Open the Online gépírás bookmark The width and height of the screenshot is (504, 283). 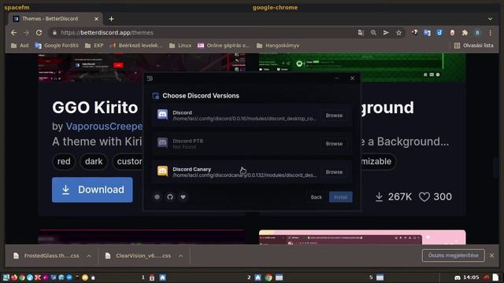click(224, 46)
